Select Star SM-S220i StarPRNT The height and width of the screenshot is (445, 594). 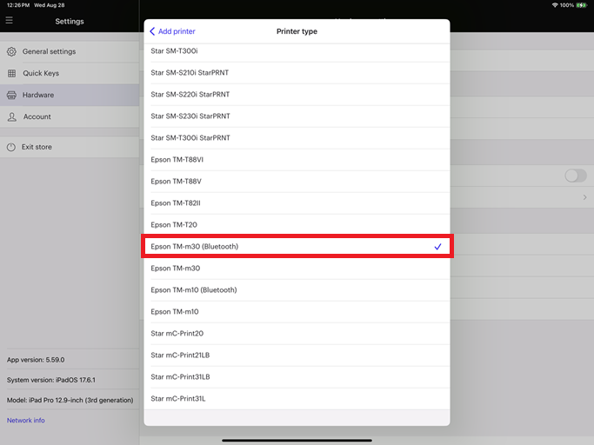tap(297, 95)
